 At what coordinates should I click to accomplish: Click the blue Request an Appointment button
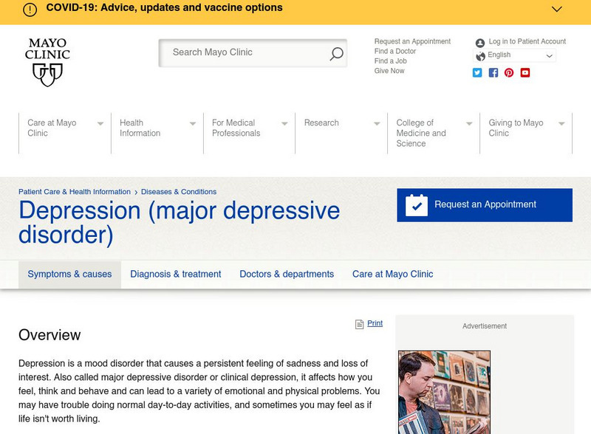485,205
